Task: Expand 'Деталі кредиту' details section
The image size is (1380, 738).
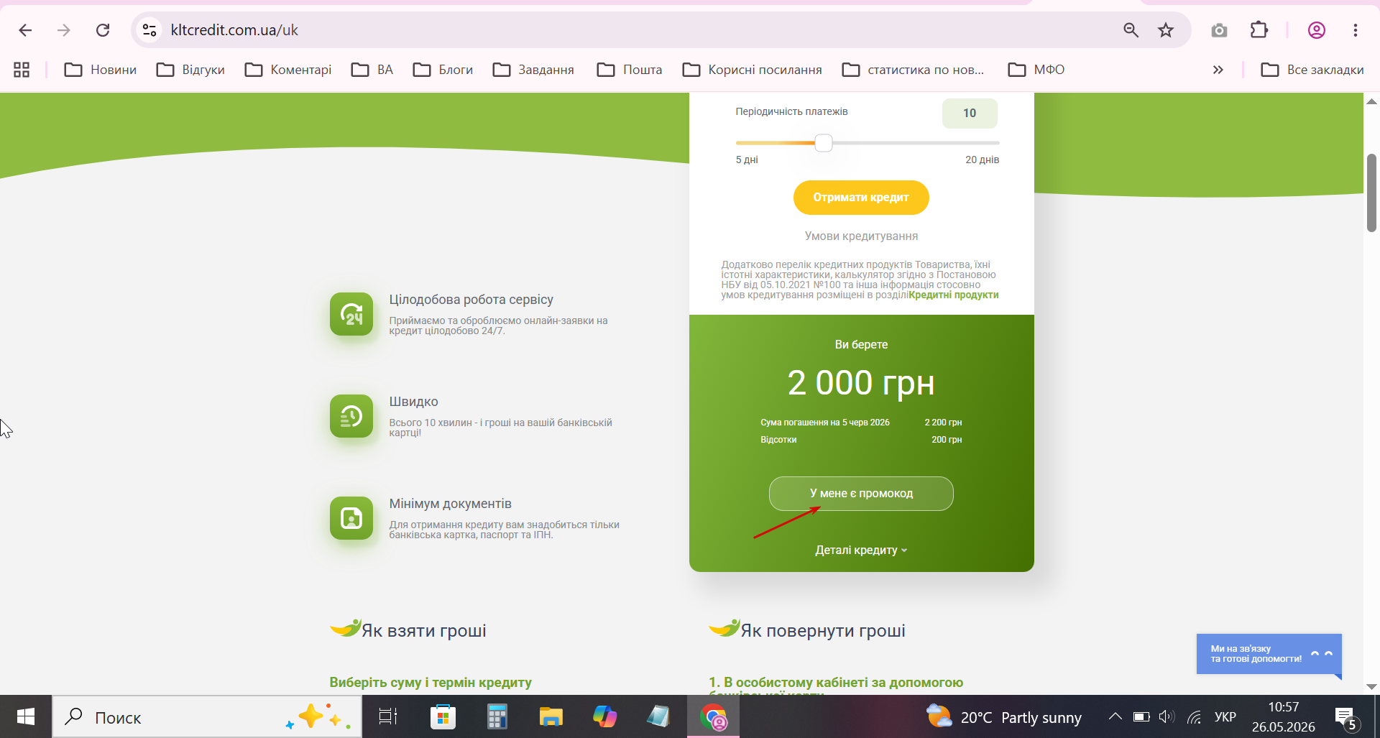Action: 861,550
